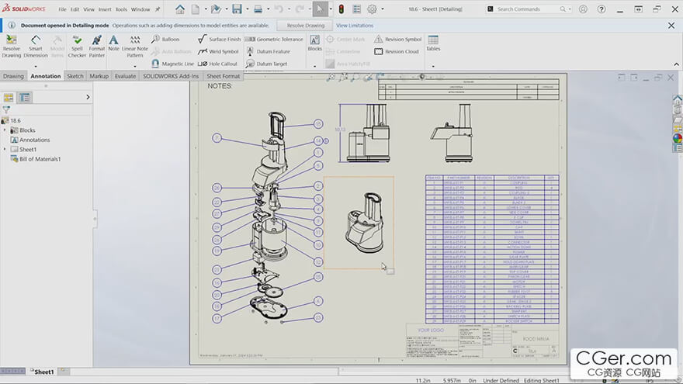
Task: Add a Hole Callout
Action: point(217,64)
